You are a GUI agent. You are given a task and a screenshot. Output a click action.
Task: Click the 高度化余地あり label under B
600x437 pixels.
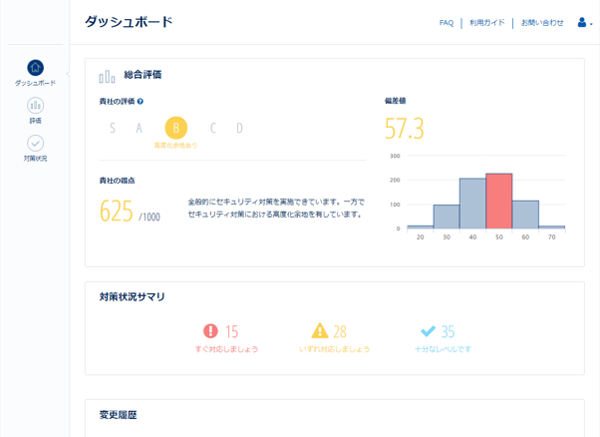176,146
